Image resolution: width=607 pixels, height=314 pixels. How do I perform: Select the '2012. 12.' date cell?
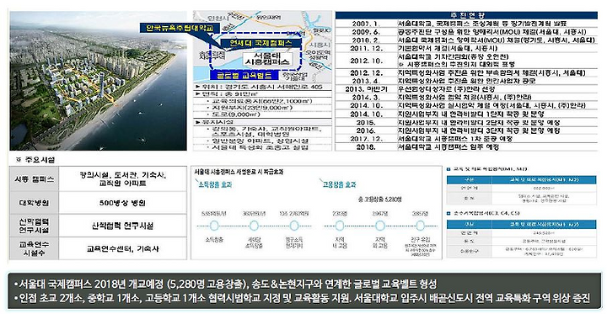pos(366,73)
